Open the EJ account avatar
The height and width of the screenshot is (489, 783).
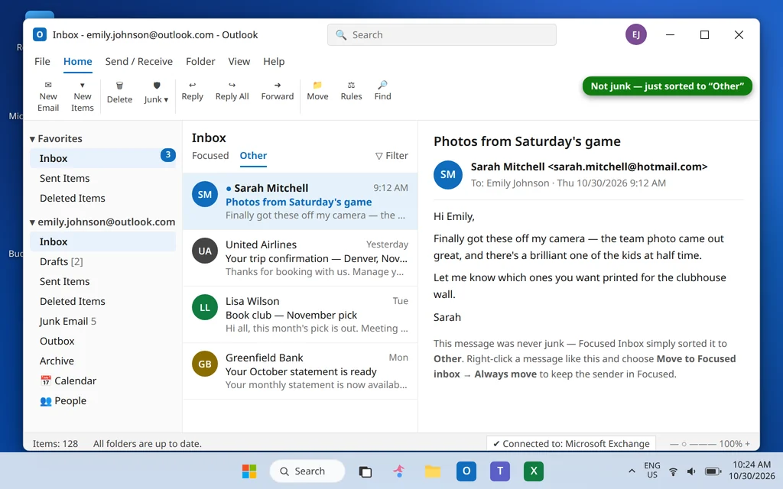(635, 34)
